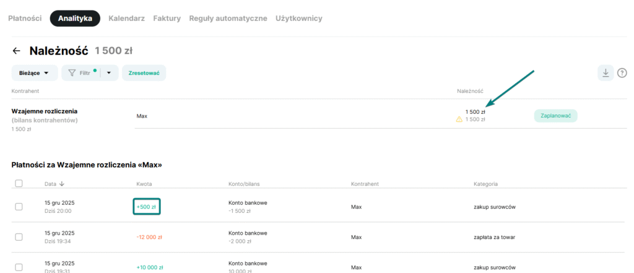Switch to the Kalendarz tab
Viewport: 634px width, 273px height.
[126, 19]
